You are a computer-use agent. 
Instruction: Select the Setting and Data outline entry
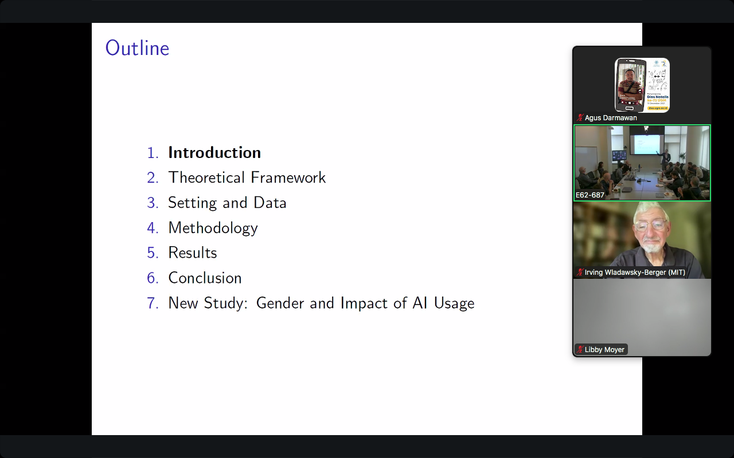(227, 203)
